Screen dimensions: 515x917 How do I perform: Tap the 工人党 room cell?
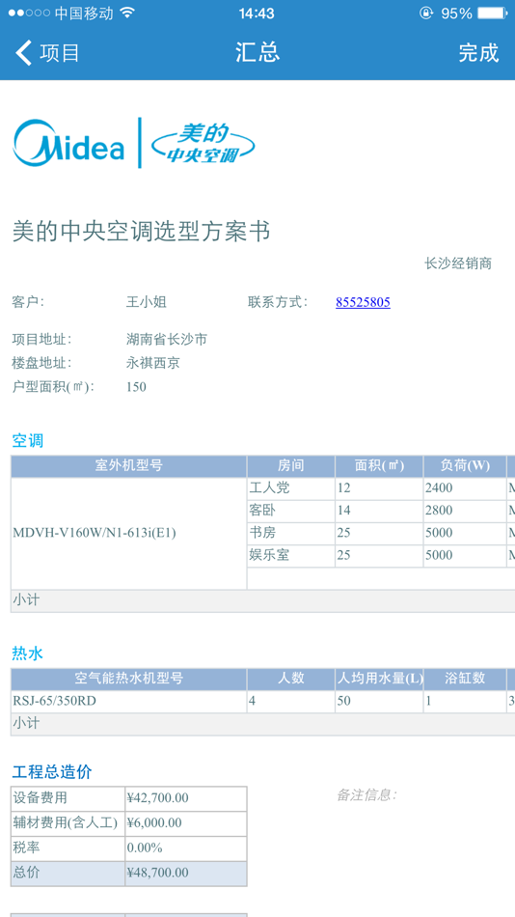[291, 488]
